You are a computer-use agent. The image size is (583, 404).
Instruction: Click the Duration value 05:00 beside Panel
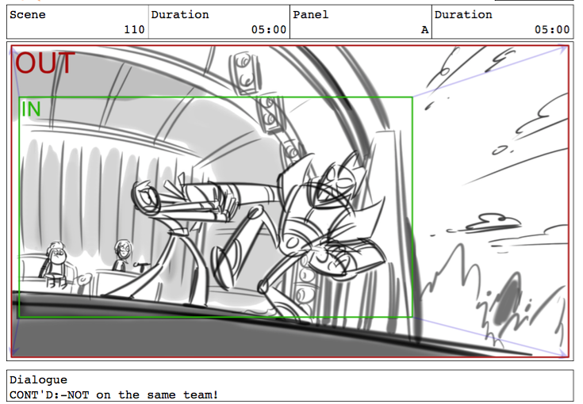(x=552, y=29)
